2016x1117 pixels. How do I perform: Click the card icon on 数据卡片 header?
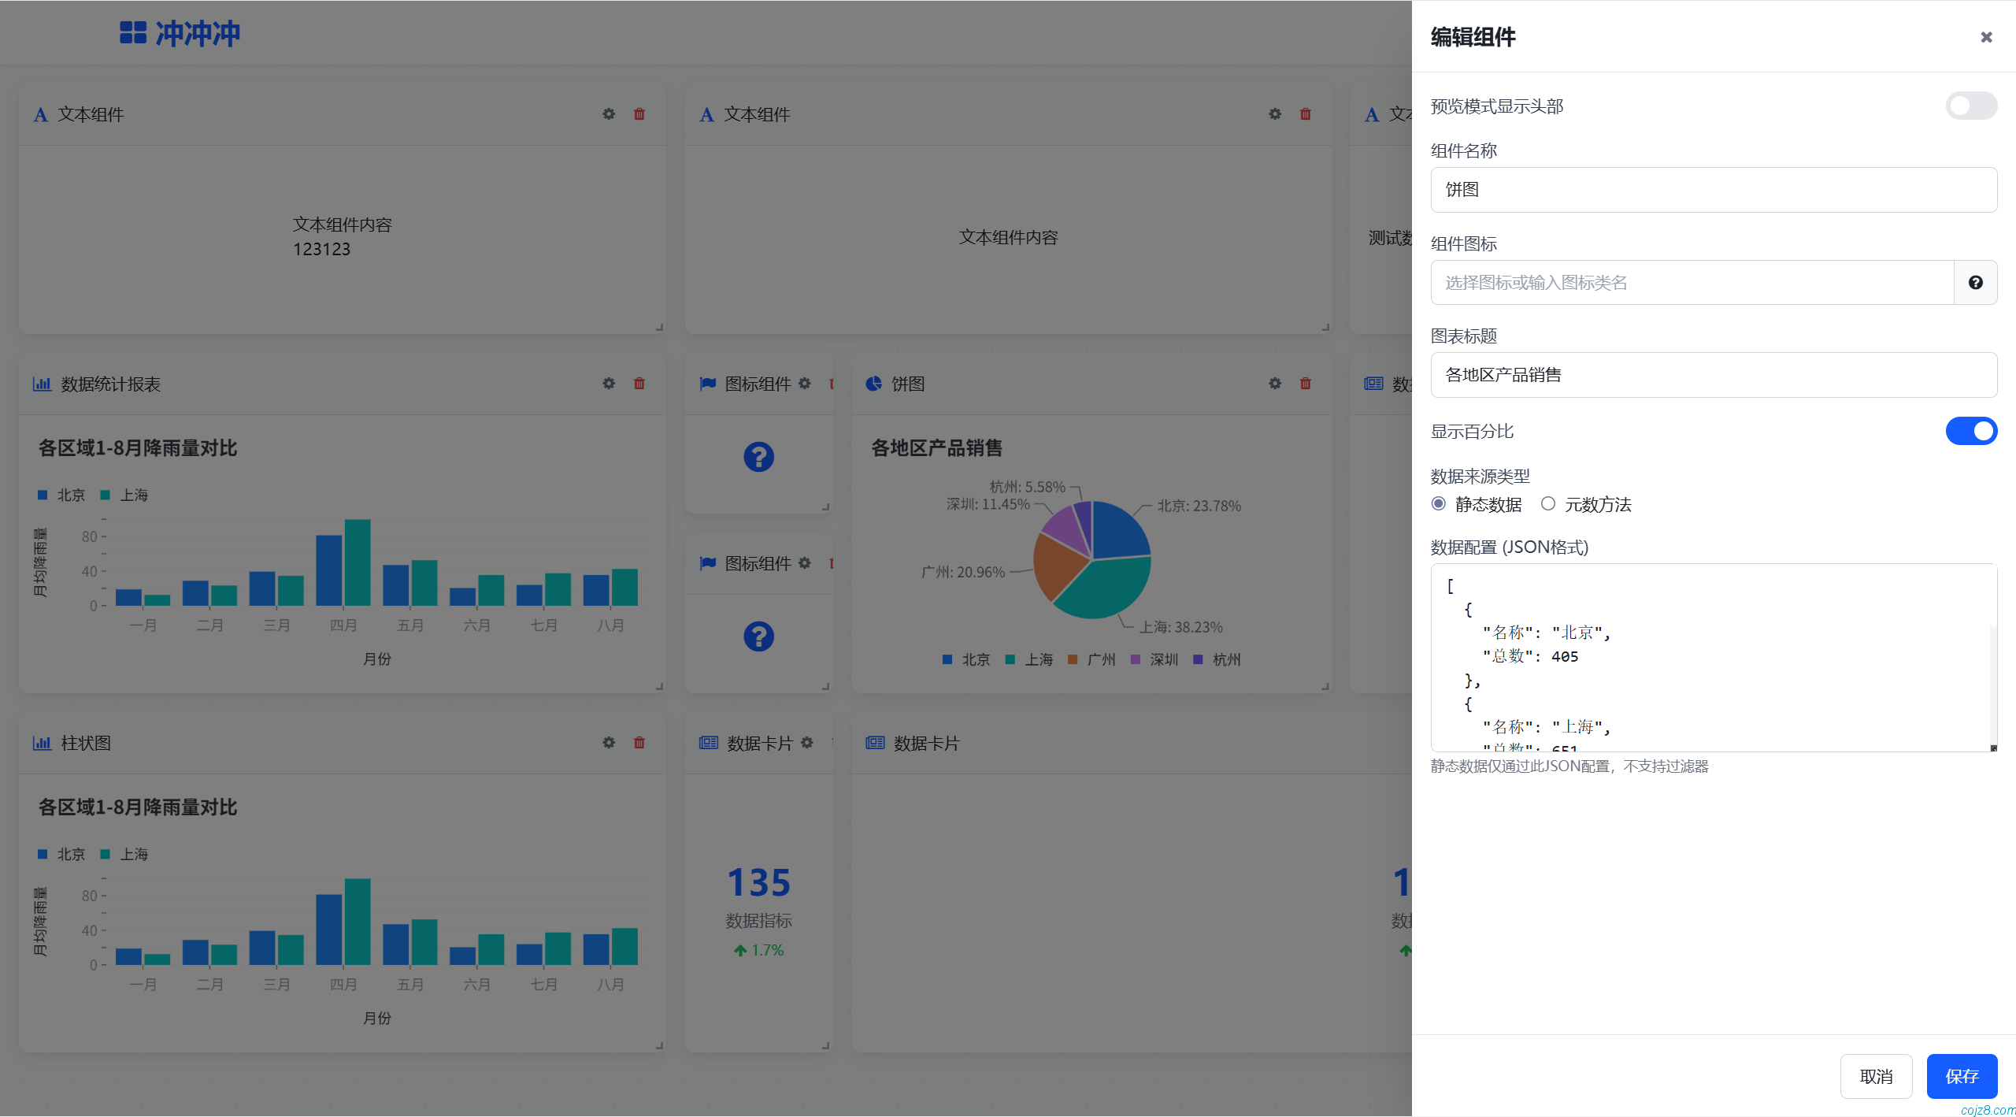pos(708,742)
